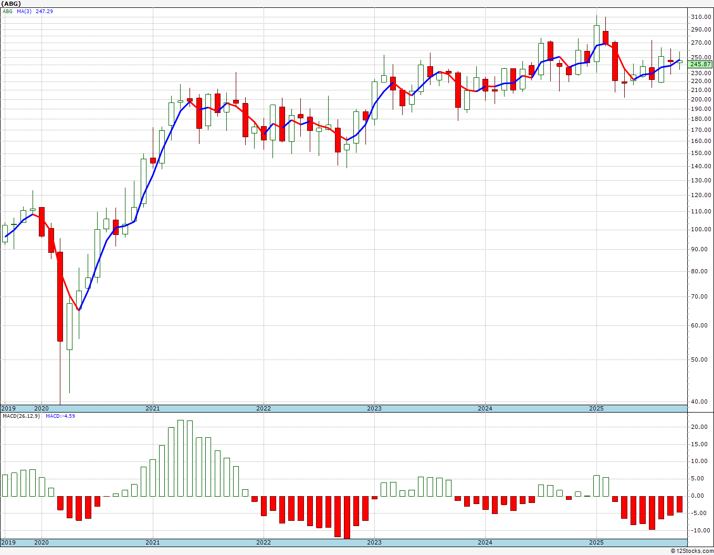Select the MACD(26,12,9) indicator label
Screen dimensions: 714x555
21,416
